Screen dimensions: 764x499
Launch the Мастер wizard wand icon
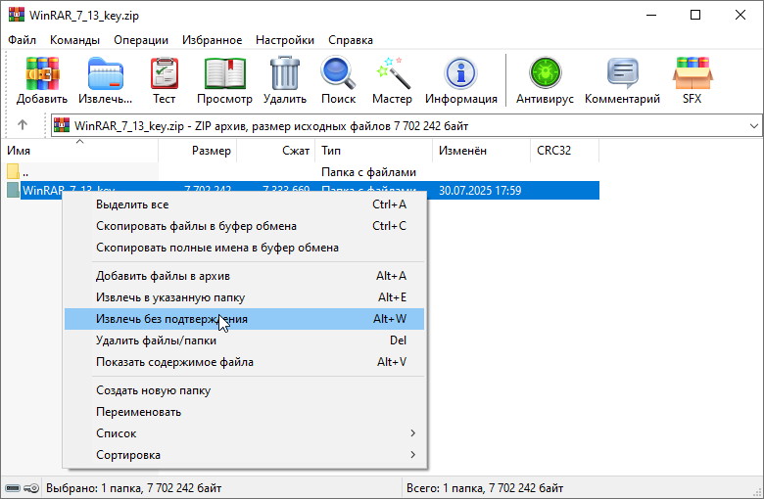[392, 73]
